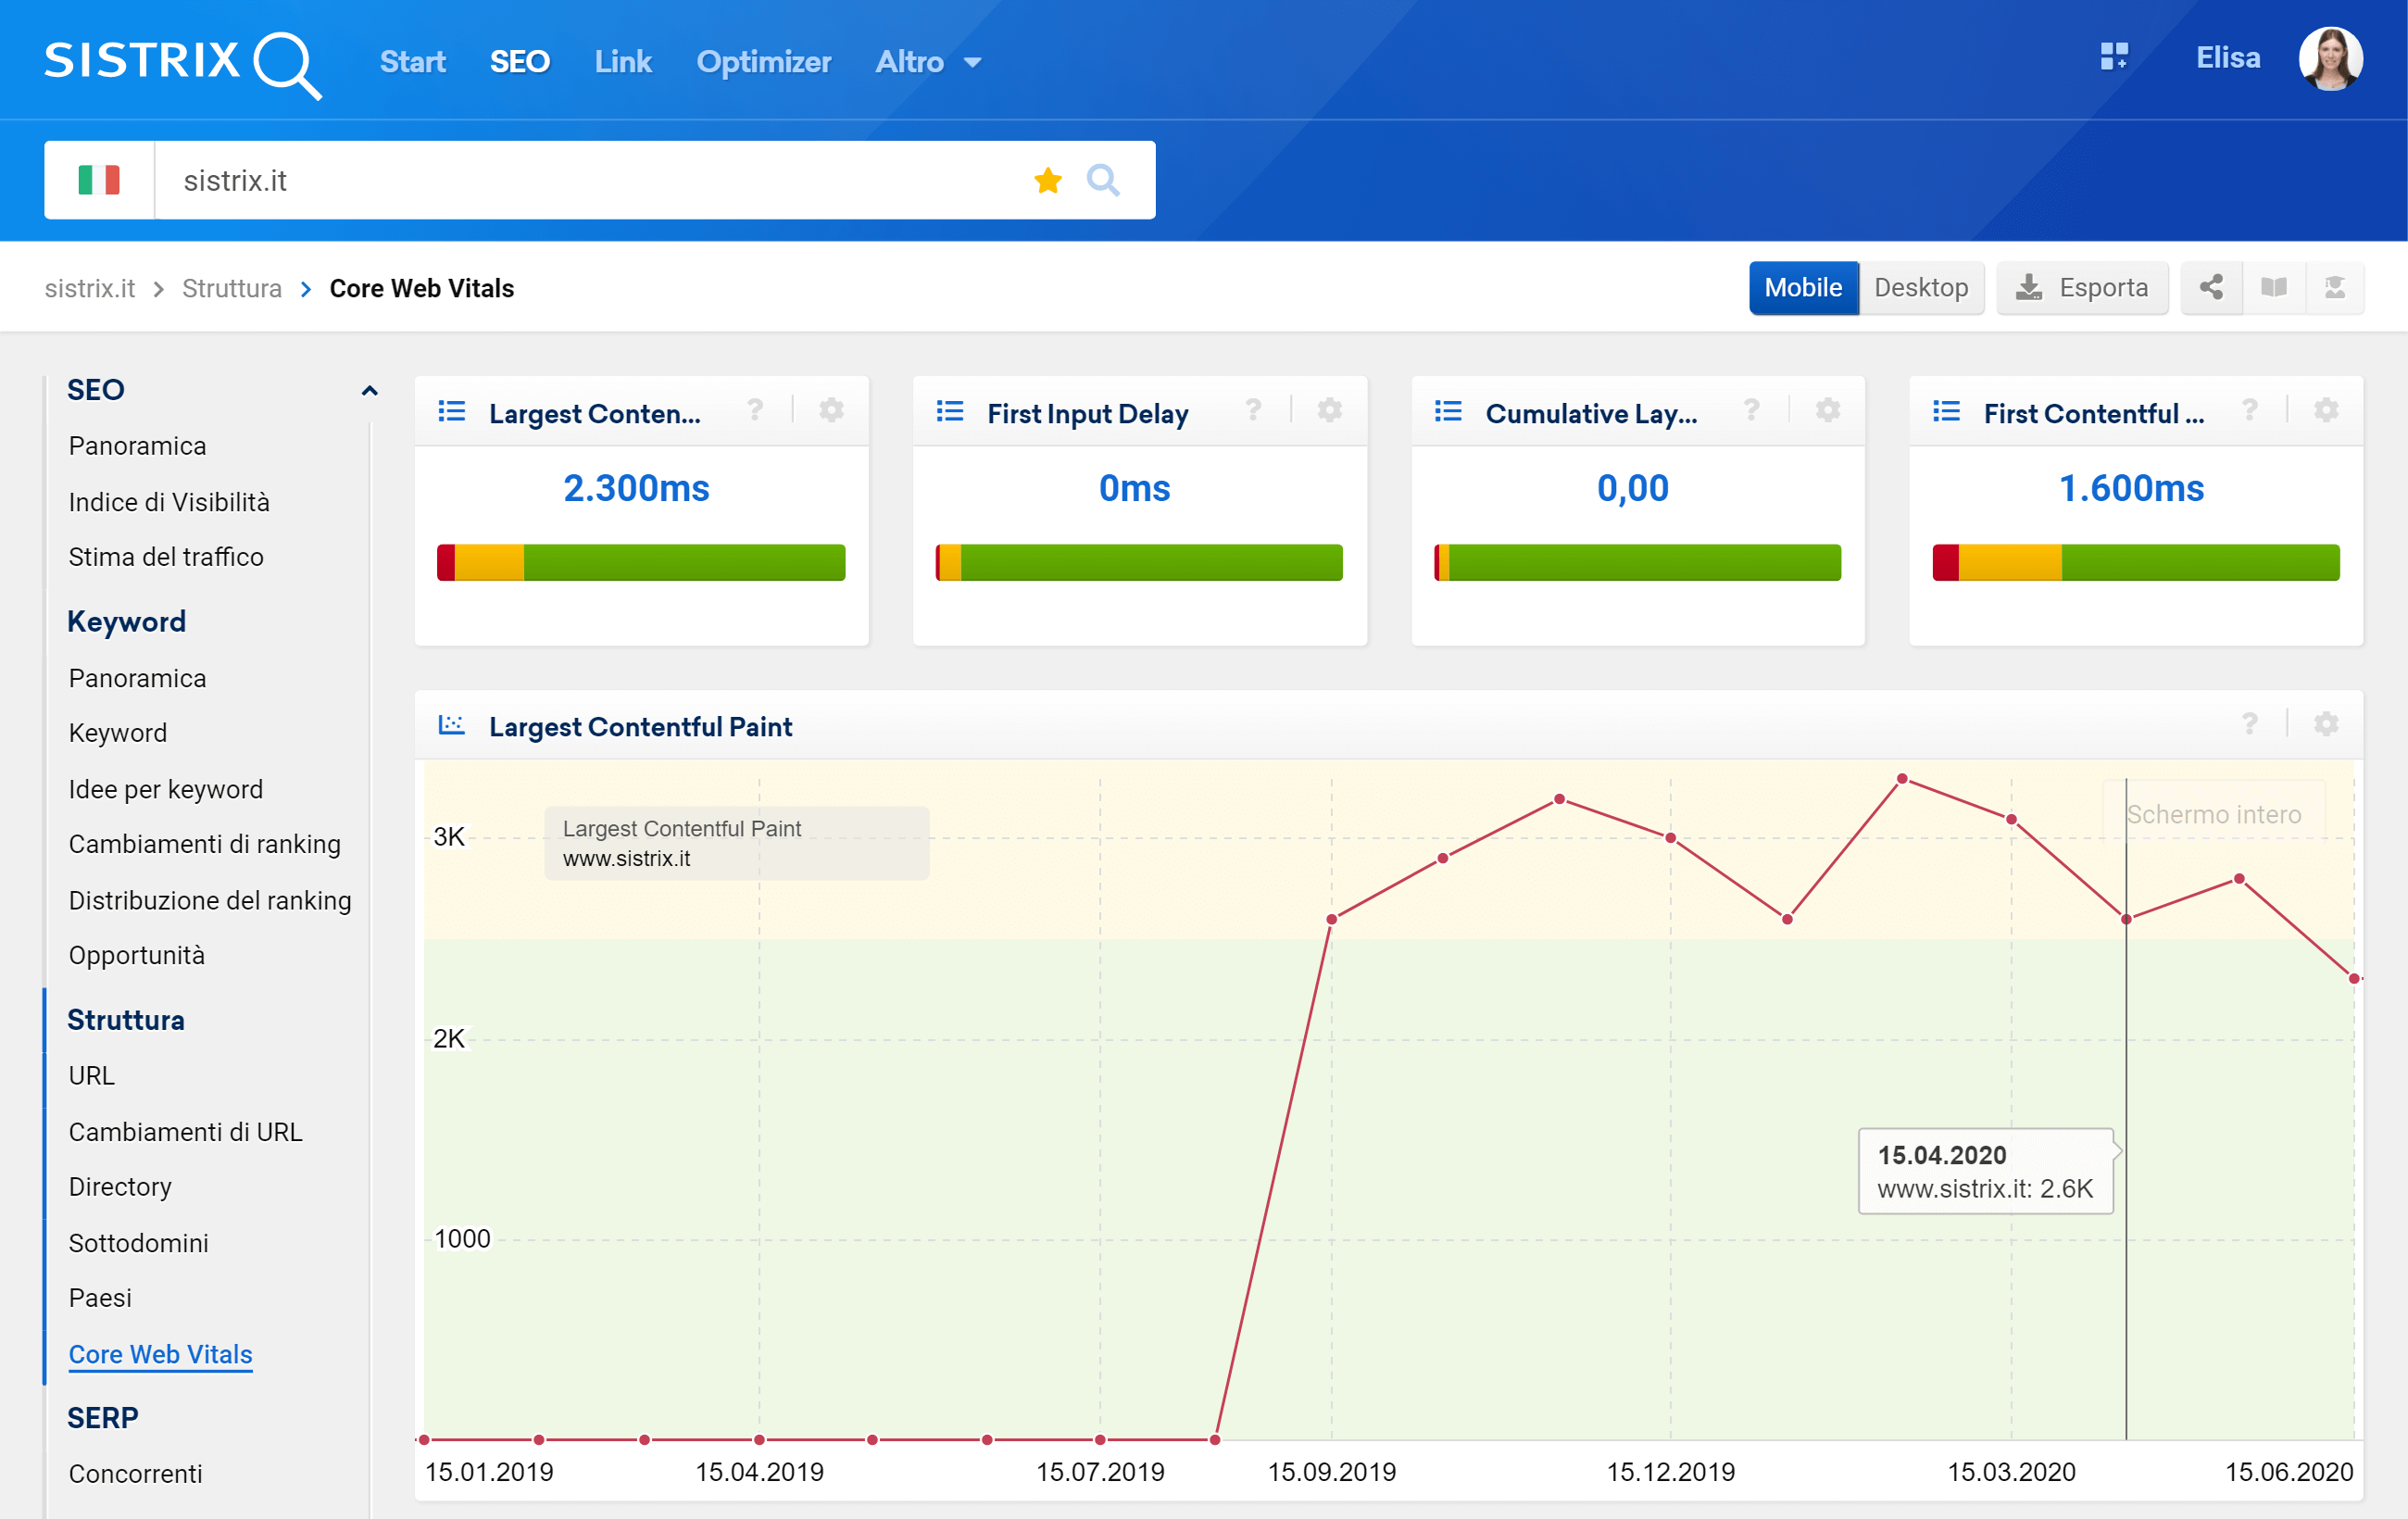Click list icon of Largest Contentful box
The width and height of the screenshot is (2408, 1519).
pos(452,411)
